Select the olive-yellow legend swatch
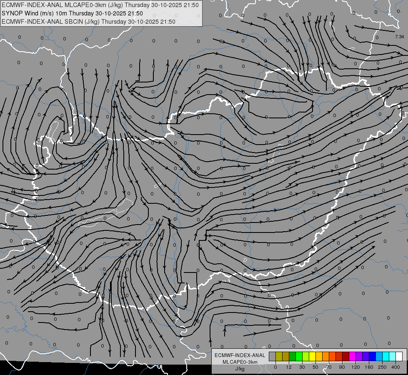Screen dimensions: 408x375 tap(279, 356)
